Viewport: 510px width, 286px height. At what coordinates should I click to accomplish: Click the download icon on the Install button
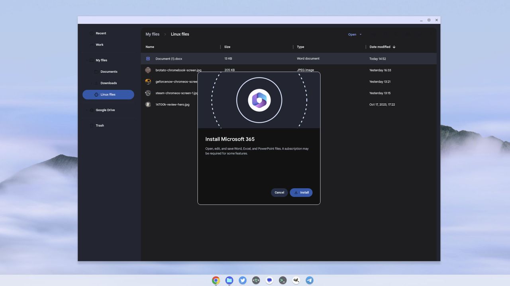click(x=296, y=193)
